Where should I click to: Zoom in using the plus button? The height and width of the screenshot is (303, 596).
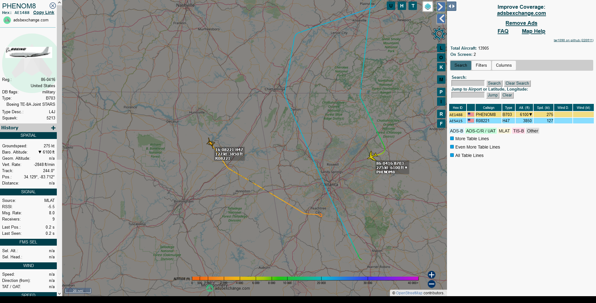(431, 275)
